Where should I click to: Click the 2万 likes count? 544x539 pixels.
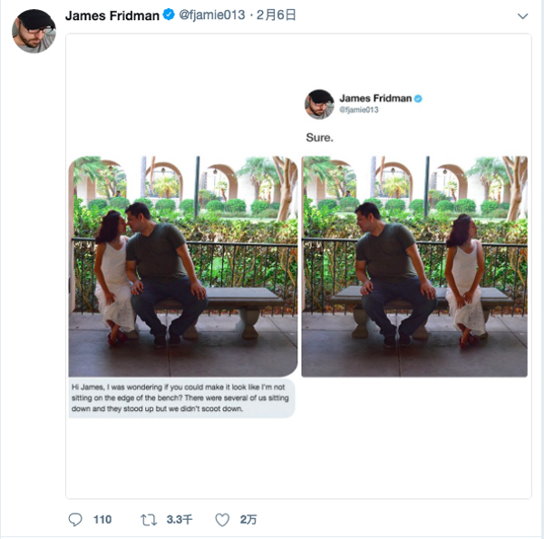(x=248, y=520)
